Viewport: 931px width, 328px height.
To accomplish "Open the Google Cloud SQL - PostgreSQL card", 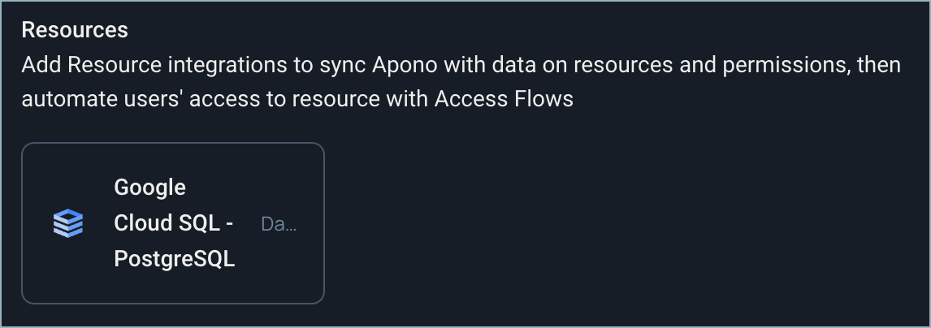I will tap(173, 223).
